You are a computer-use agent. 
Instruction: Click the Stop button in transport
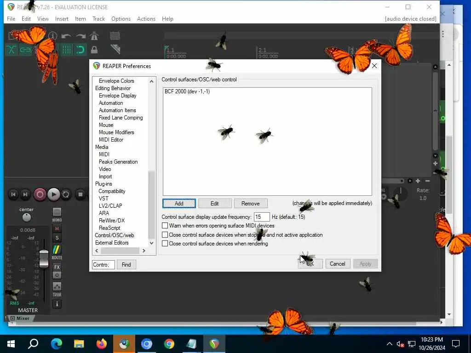[x=80, y=194]
